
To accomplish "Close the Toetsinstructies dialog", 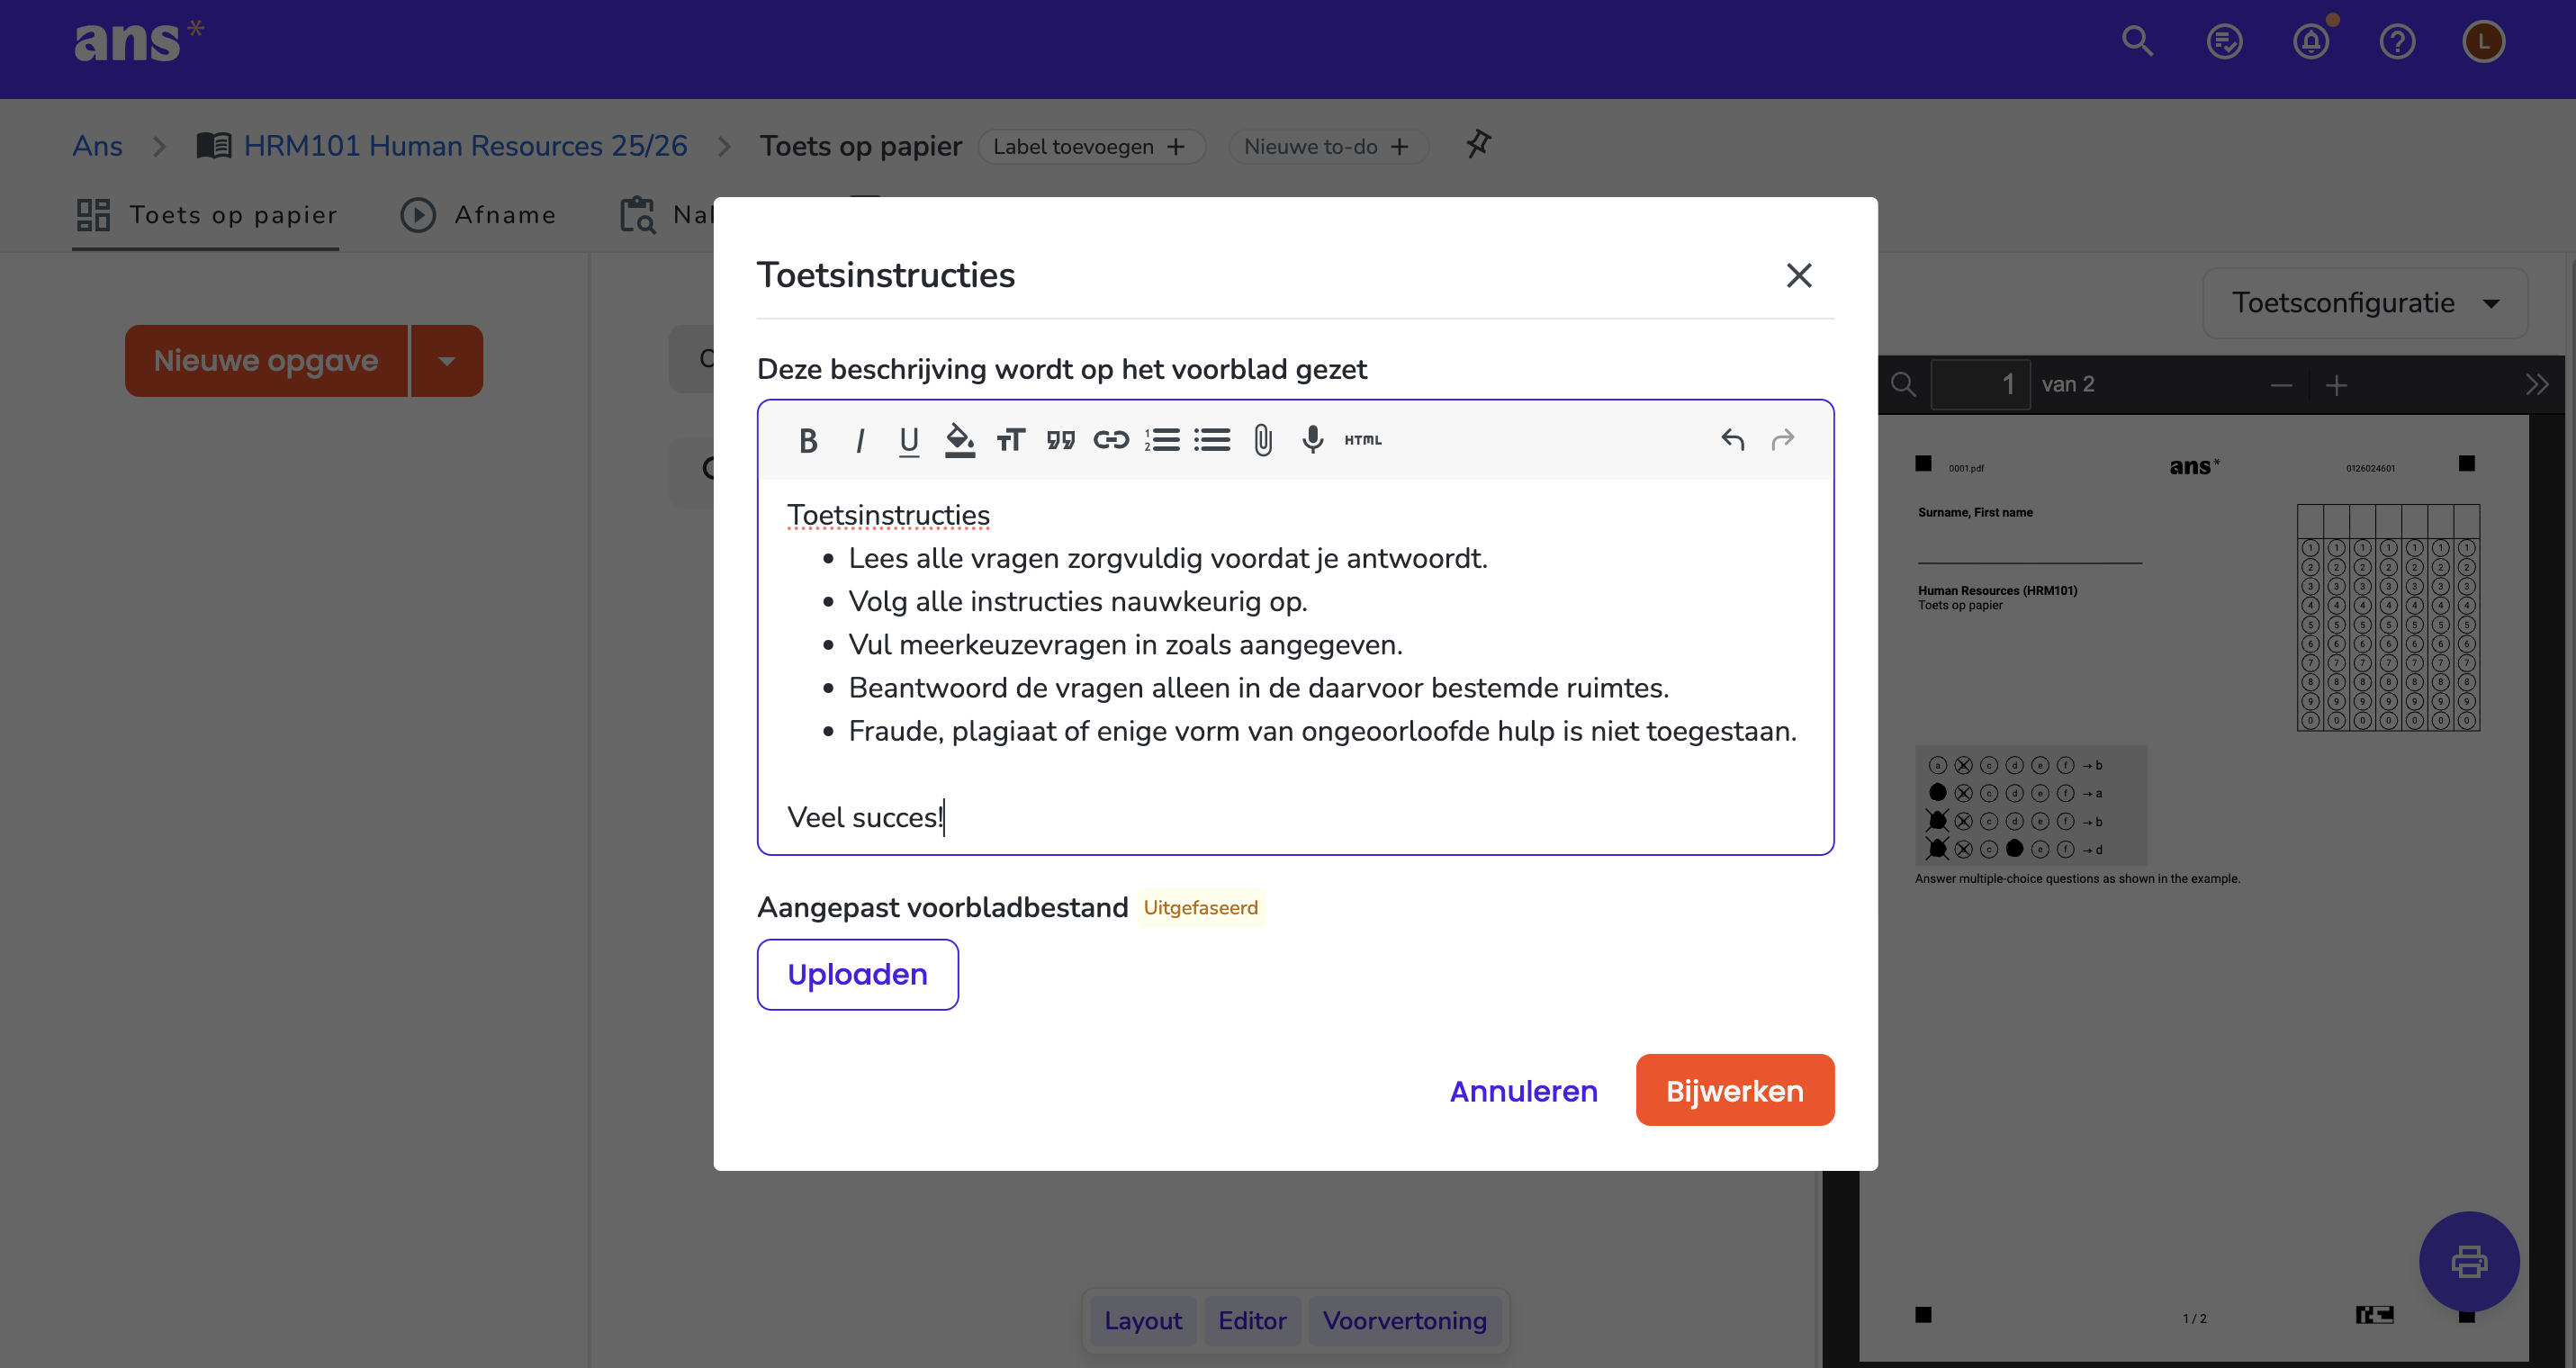I will [1799, 275].
